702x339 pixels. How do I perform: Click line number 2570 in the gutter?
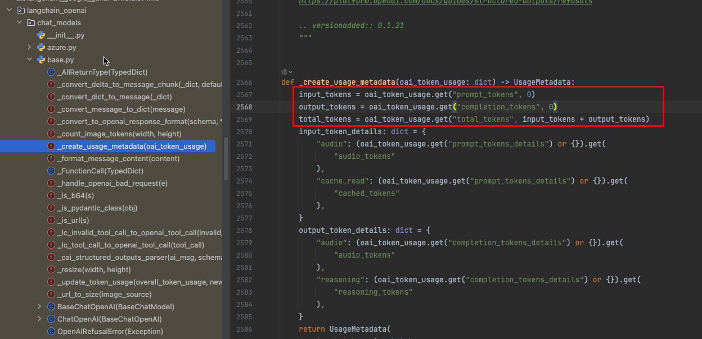(x=245, y=131)
